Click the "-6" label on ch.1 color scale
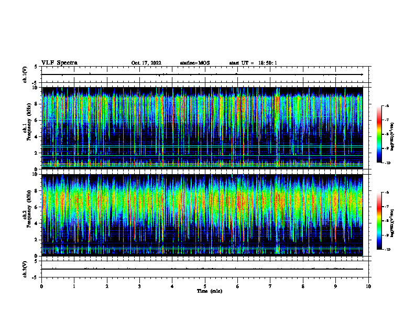The height and width of the screenshot is (321, 415). [x=387, y=105]
